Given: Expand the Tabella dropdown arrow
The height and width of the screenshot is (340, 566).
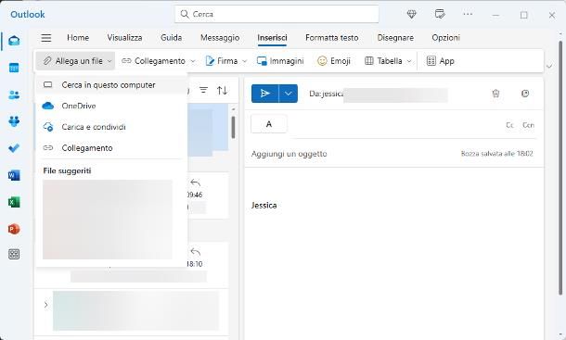Looking at the screenshot, I should click(409, 61).
